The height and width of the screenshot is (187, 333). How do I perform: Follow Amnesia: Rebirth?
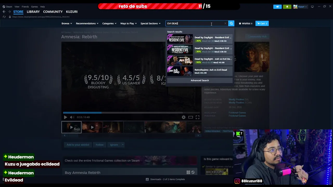click(x=99, y=145)
